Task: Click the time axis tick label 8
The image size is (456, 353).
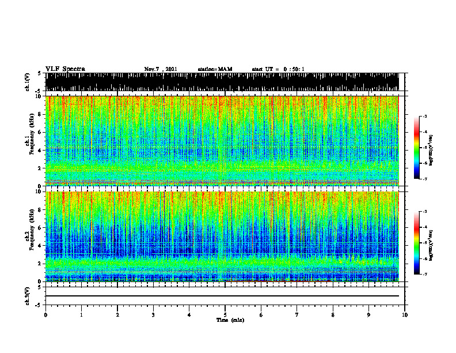Action: coord(333,315)
